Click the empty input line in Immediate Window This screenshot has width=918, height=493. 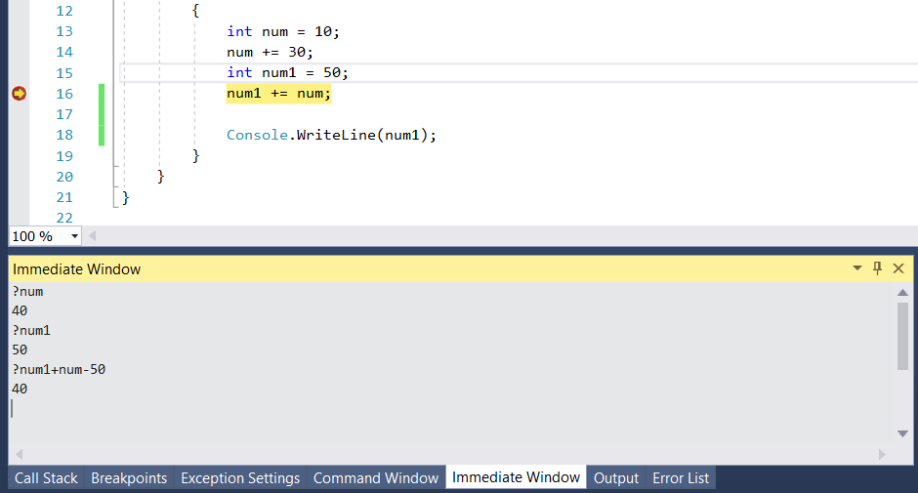click(x=451, y=409)
